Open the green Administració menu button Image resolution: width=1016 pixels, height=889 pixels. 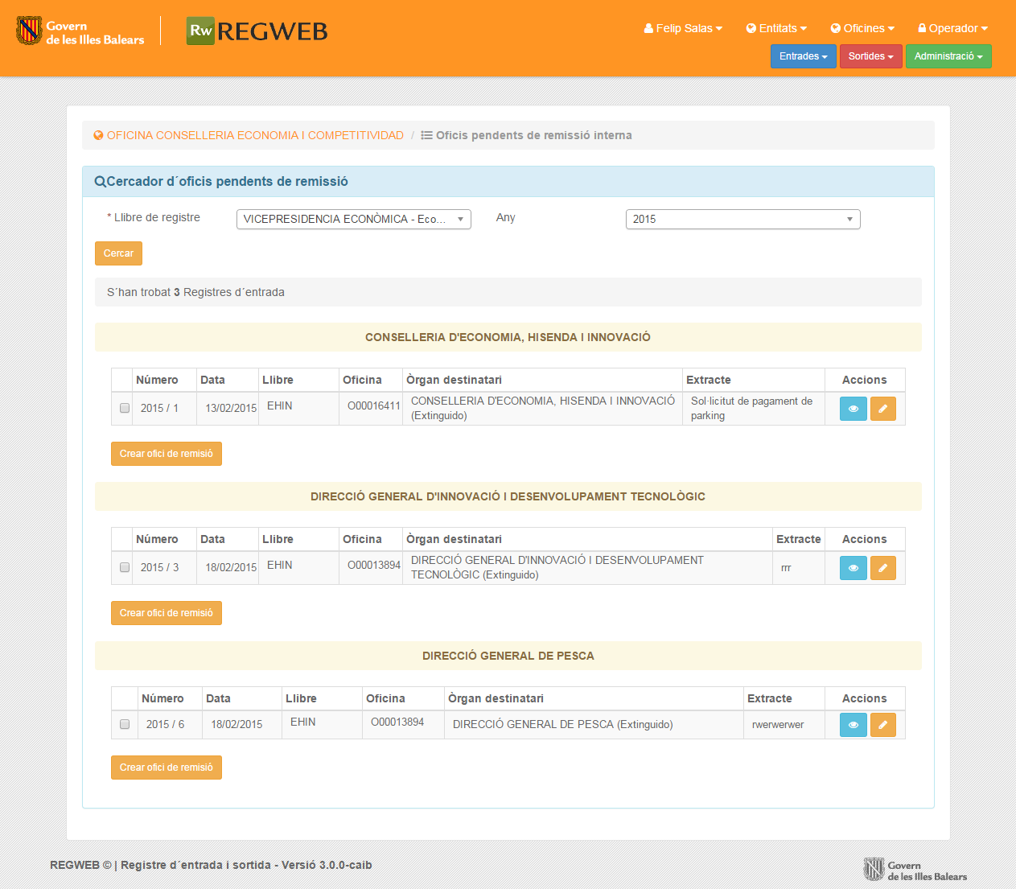[948, 56]
